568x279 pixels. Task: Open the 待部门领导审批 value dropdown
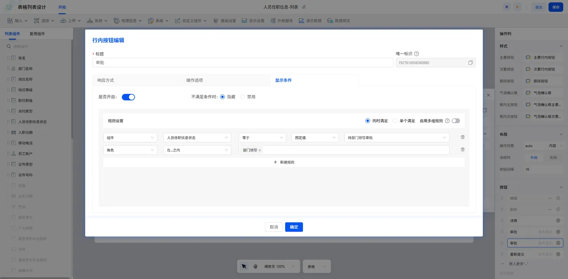397,138
